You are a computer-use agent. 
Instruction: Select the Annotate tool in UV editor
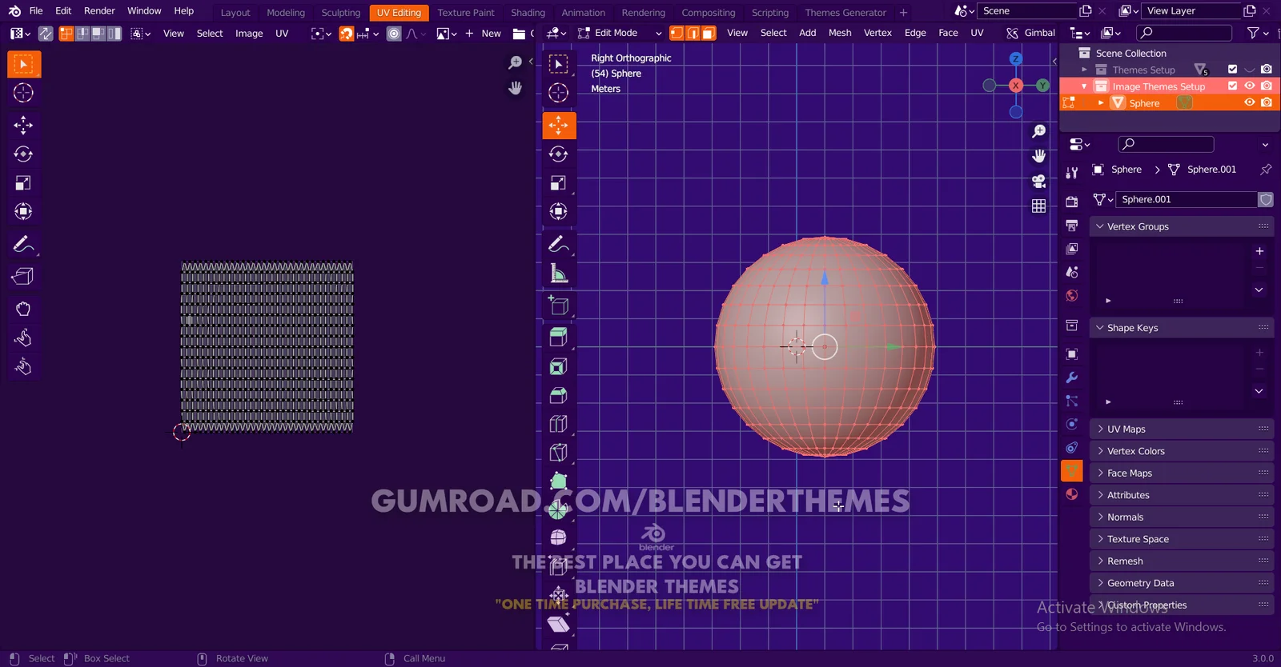(x=23, y=244)
